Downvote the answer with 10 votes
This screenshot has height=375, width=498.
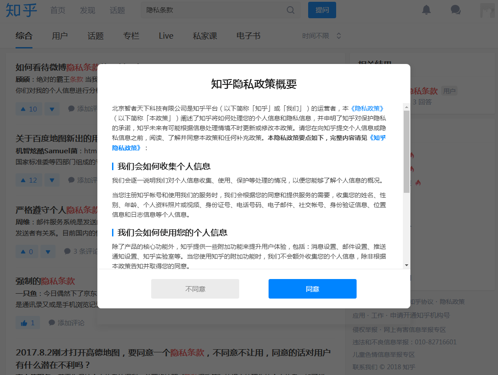[52, 109]
